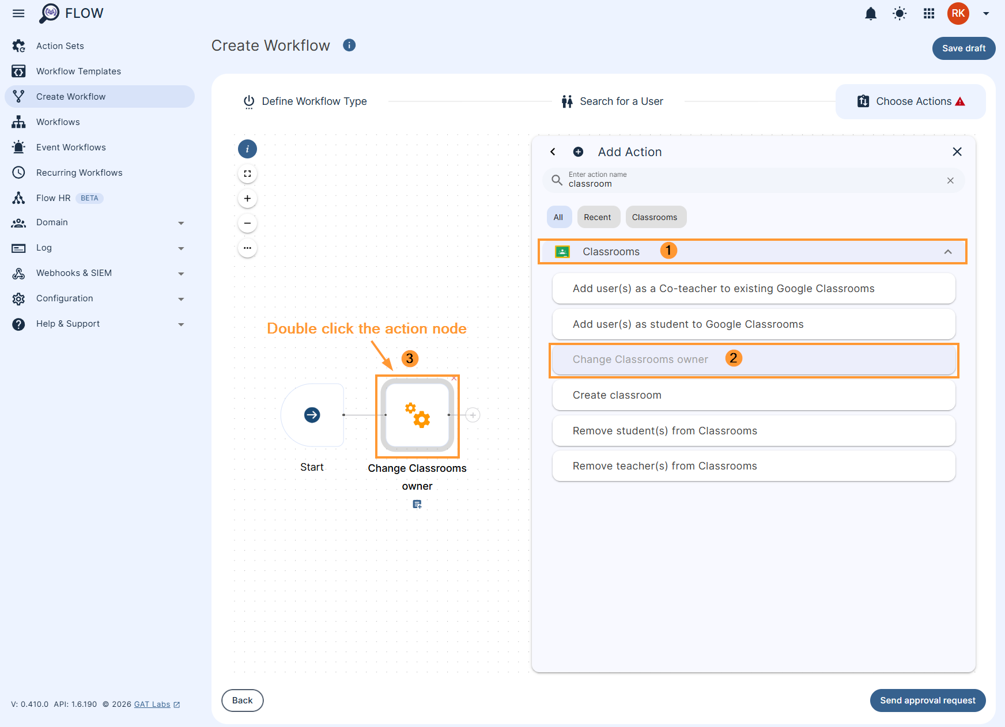Expand the Domain sidebar menu
The height and width of the screenshot is (727, 1005).
tap(181, 223)
